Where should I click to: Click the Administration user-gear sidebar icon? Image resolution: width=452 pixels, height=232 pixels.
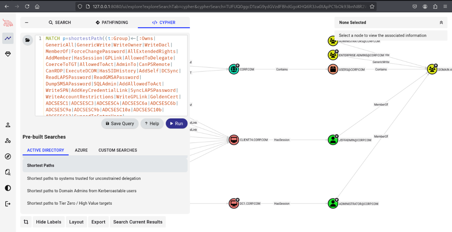8,141
